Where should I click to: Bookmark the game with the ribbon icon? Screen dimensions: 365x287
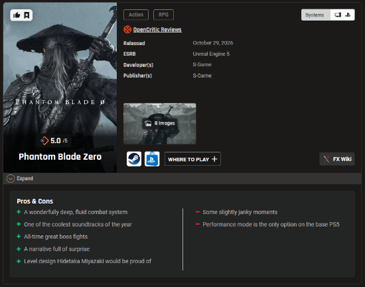point(27,15)
